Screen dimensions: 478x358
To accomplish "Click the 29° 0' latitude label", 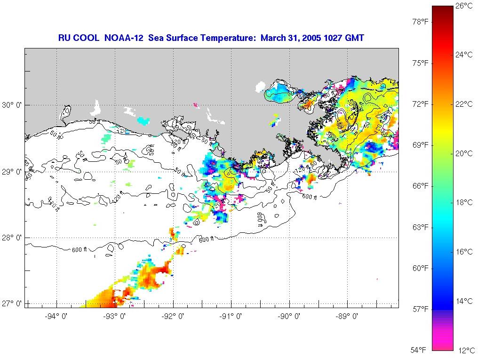I will click(12, 172).
